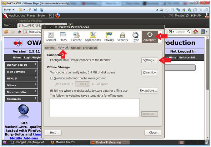Expand the OWASP Top 10 menu

(21, 65)
